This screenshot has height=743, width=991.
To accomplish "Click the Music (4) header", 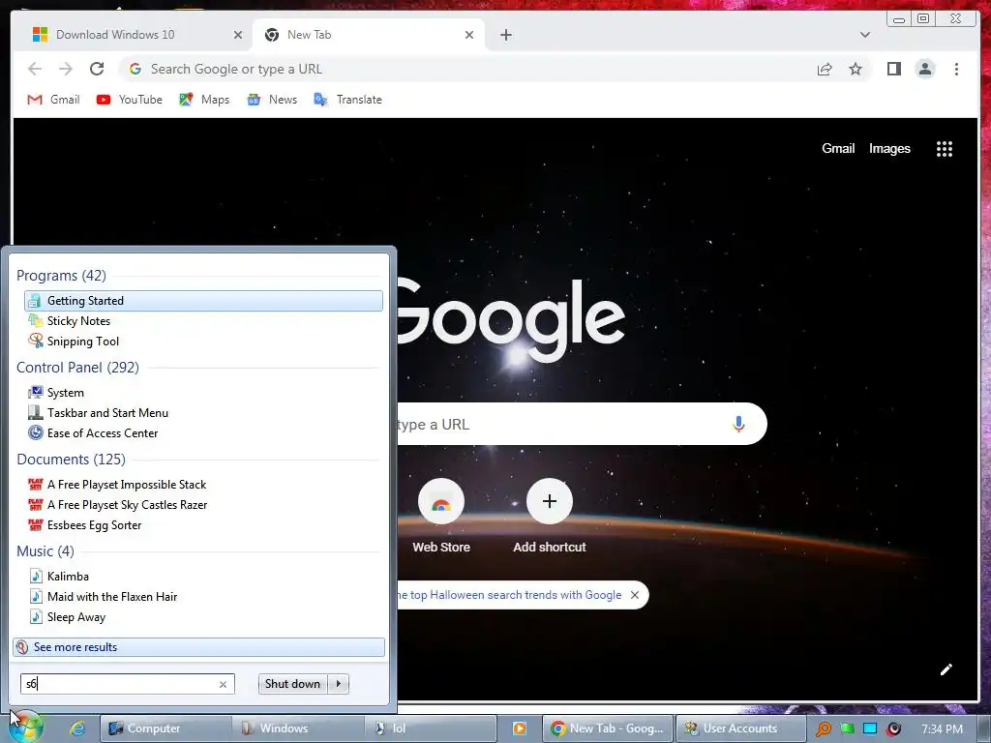I will pos(45,550).
